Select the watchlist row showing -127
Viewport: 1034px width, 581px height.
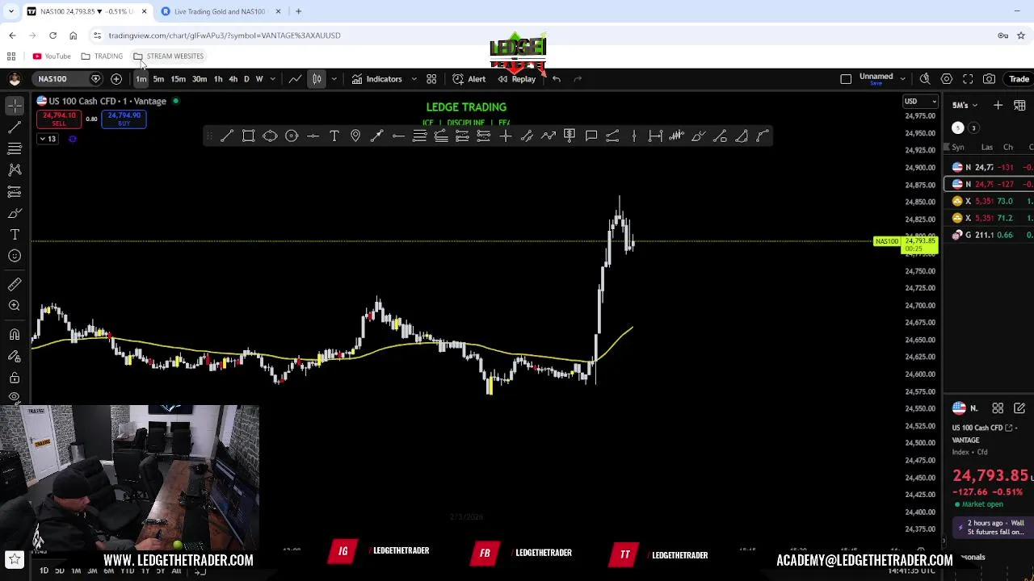point(990,184)
